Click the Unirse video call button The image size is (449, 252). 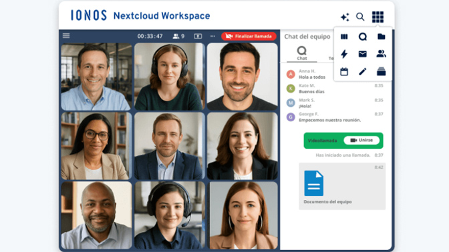coord(361,140)
